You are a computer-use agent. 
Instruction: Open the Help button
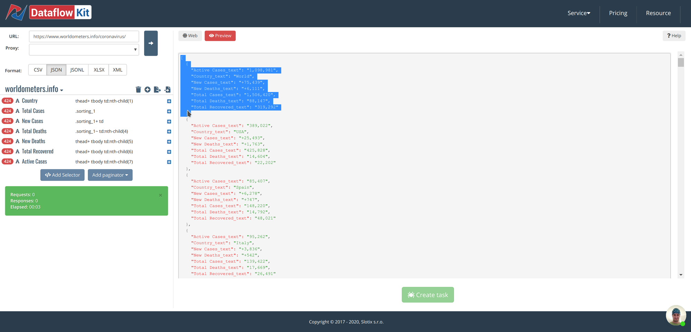coord(674,36)
